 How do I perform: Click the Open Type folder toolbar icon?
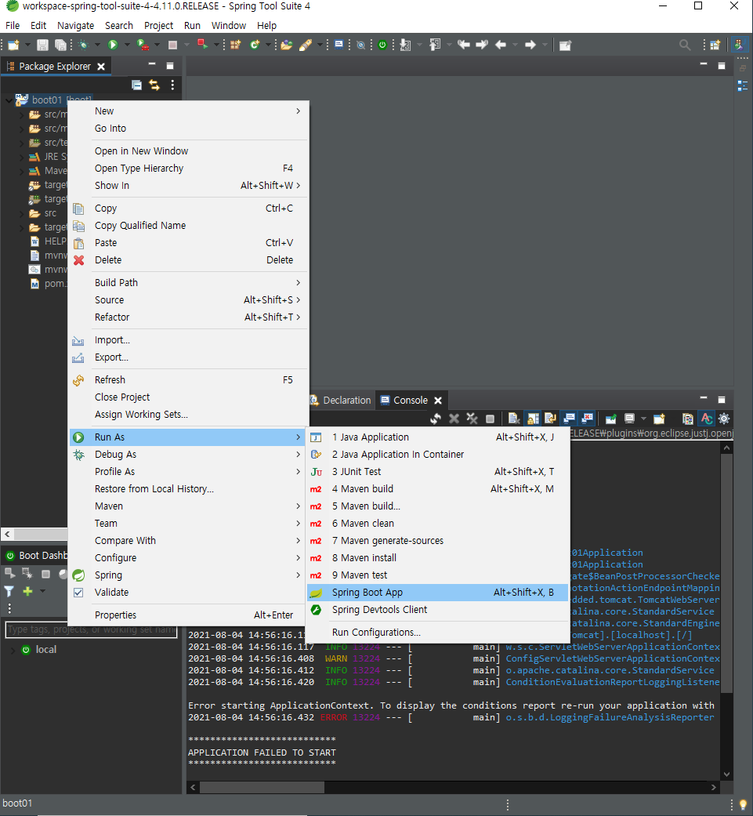point(286,45)
